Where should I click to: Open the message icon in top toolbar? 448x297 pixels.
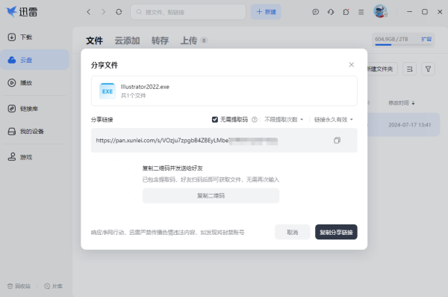pyautogui.click(x=315, y=12)
